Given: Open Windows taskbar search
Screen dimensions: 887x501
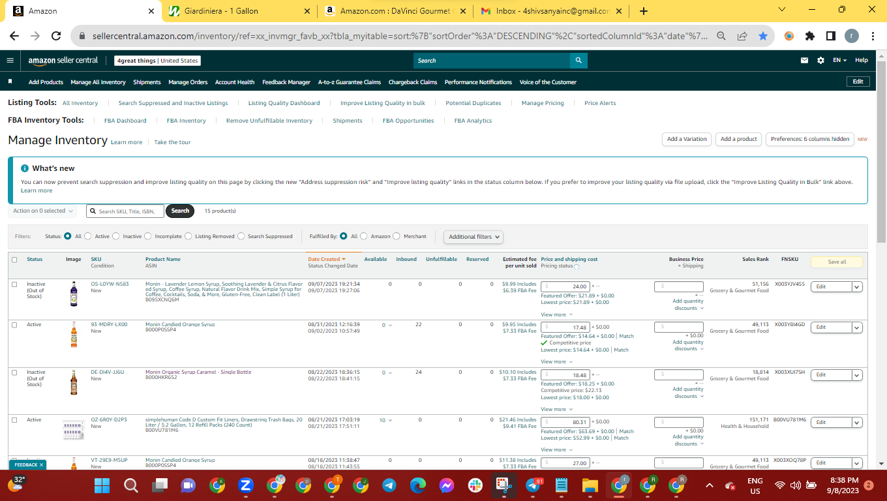Looking at the screenshot, I should pos(131,485).
